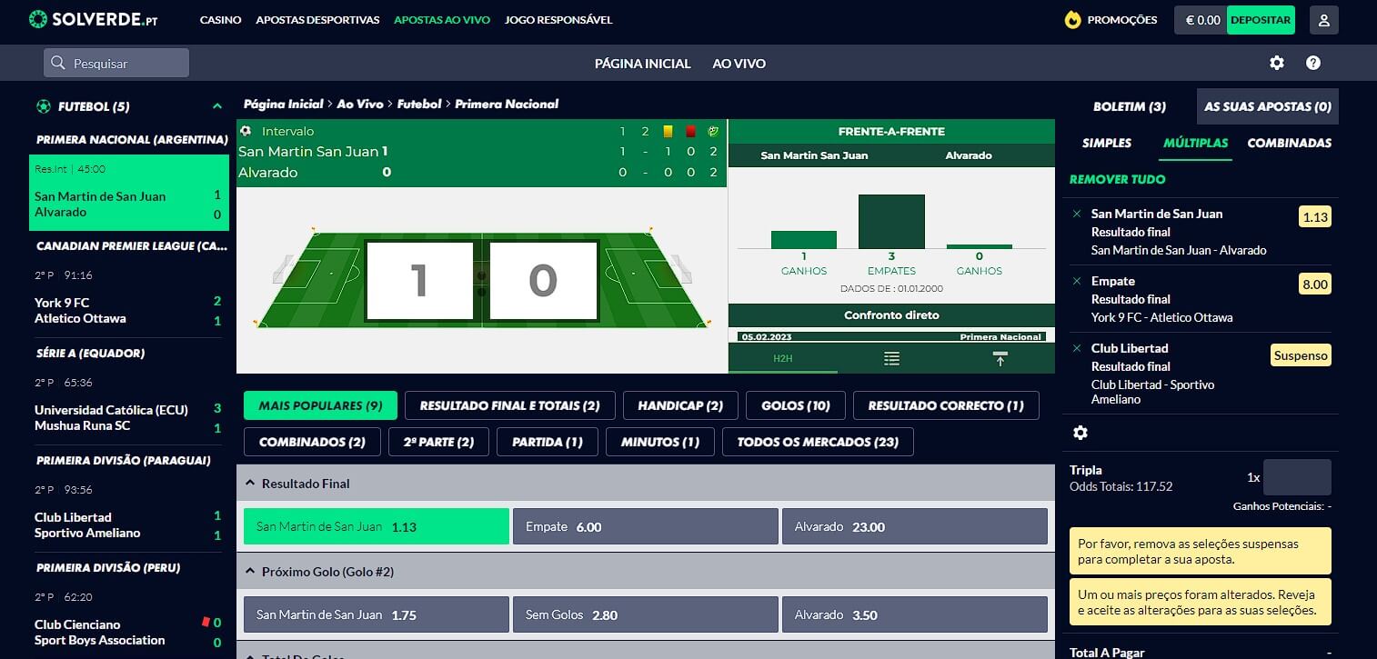Remove the Empate bet selection
The image size is (1377, 659).
pos(1077,281)
